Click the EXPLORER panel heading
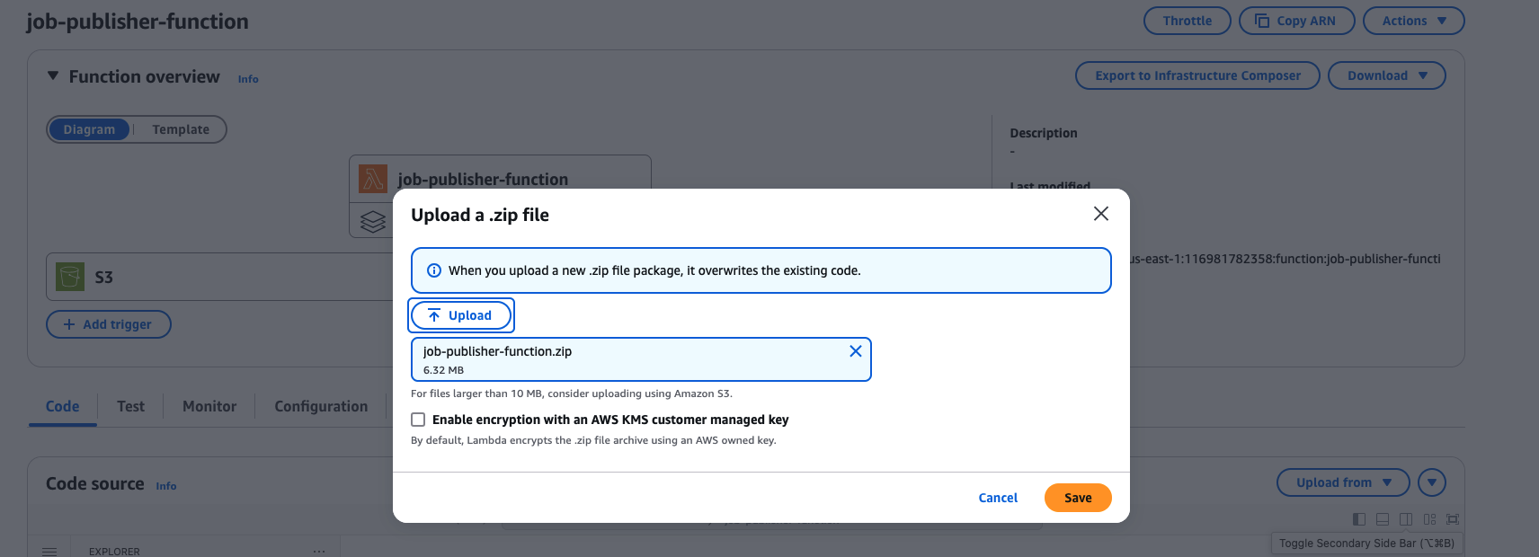This screenshot has height=557, width=1539. pos(114,552)
